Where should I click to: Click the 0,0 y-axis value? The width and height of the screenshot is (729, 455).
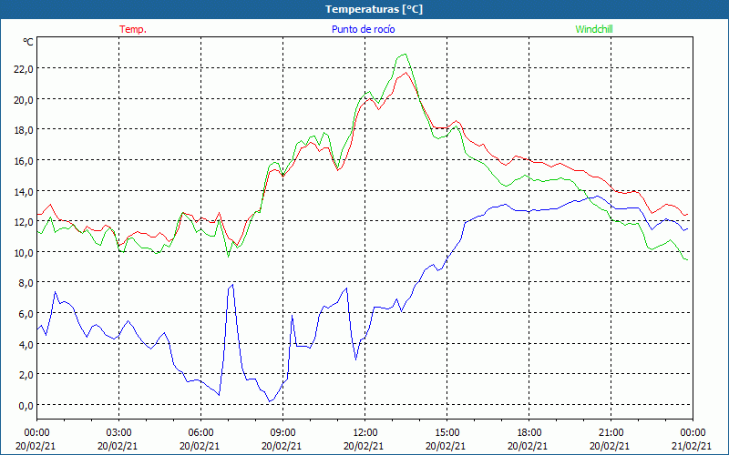(x=26, y=405)
